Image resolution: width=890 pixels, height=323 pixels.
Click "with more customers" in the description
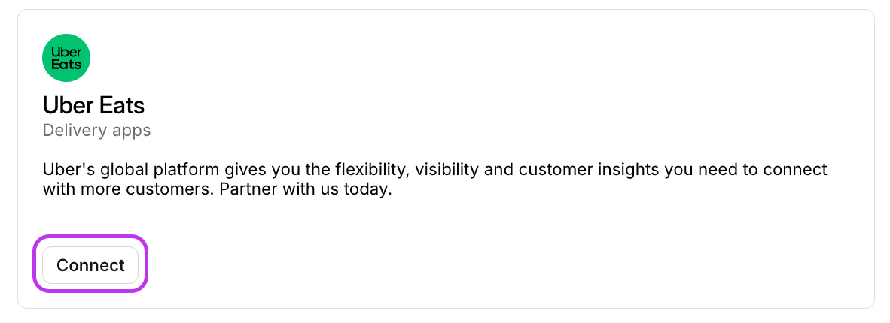click(126, 189)
